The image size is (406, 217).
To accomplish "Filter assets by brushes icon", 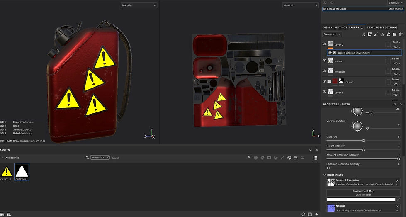I will tap(282, 158).
